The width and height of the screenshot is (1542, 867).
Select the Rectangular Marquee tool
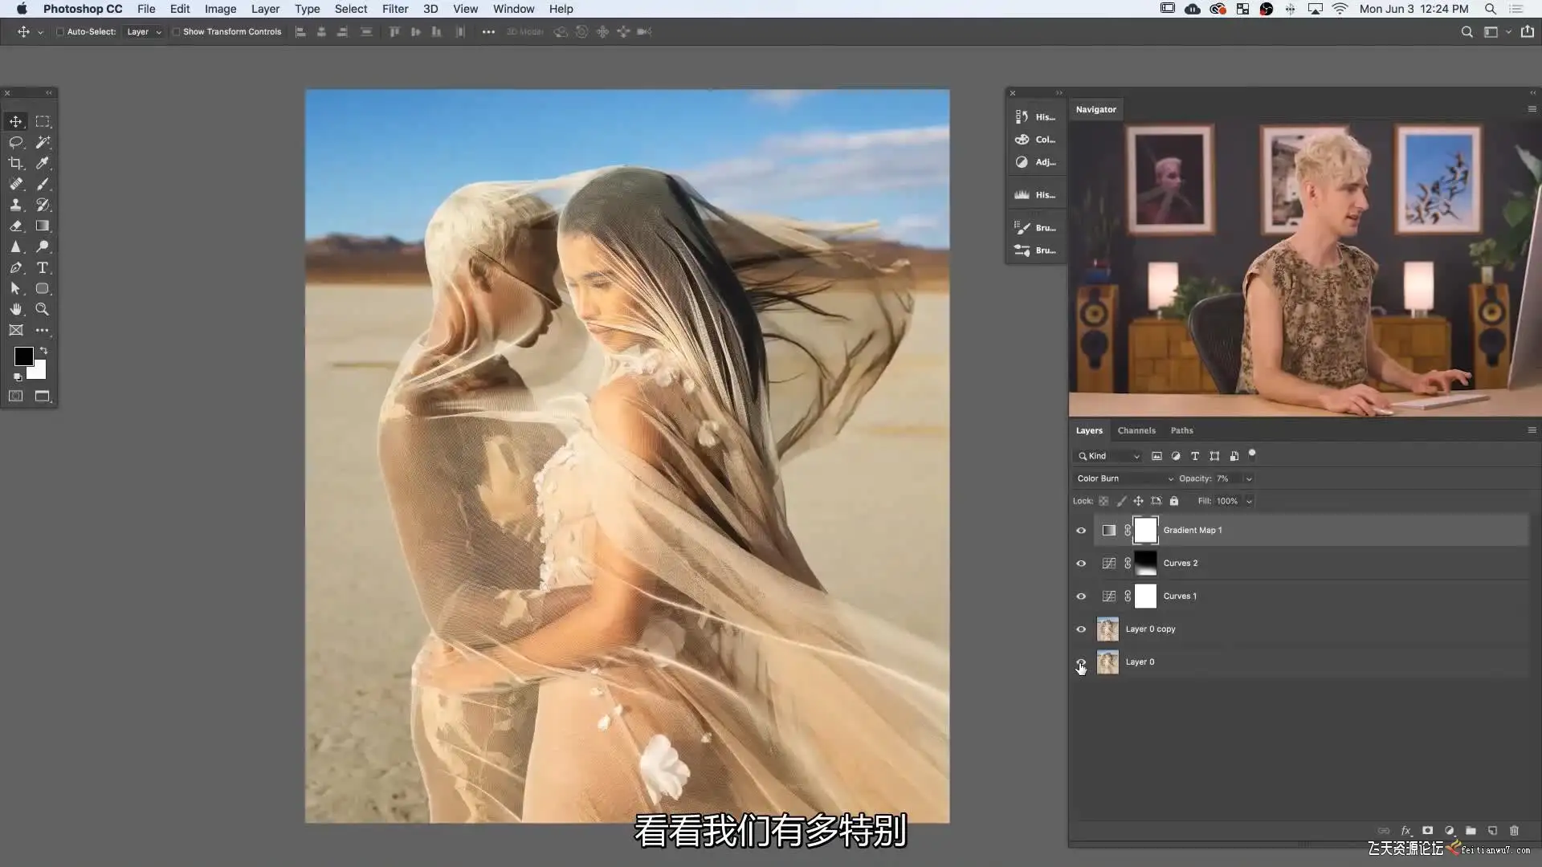[43, 121]
